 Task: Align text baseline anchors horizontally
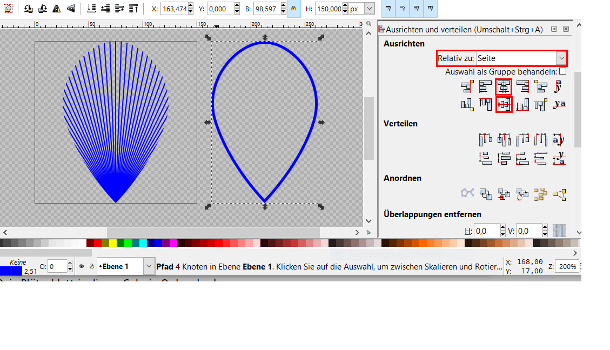559,86
